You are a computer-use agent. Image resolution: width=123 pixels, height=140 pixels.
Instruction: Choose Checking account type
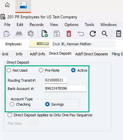[x=12, y=104]
